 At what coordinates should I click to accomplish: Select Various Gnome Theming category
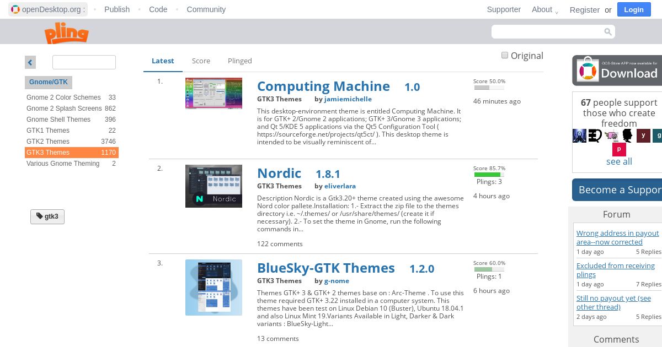click(71, 164)
